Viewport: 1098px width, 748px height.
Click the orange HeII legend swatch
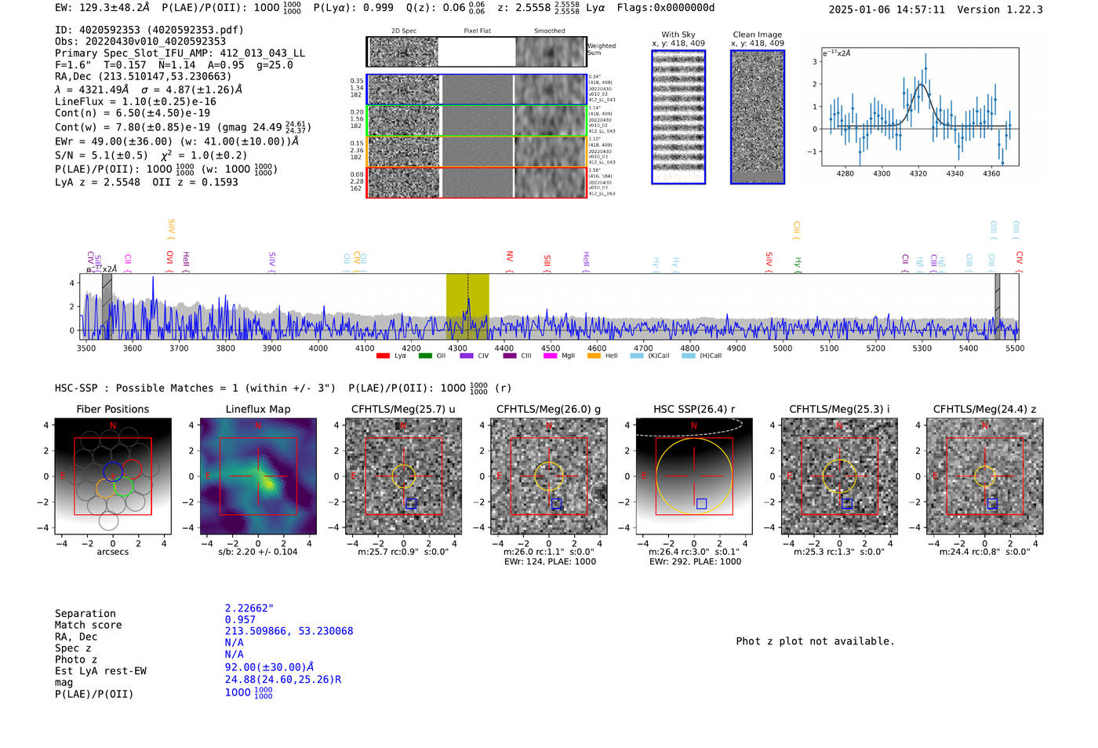(594, 356)
